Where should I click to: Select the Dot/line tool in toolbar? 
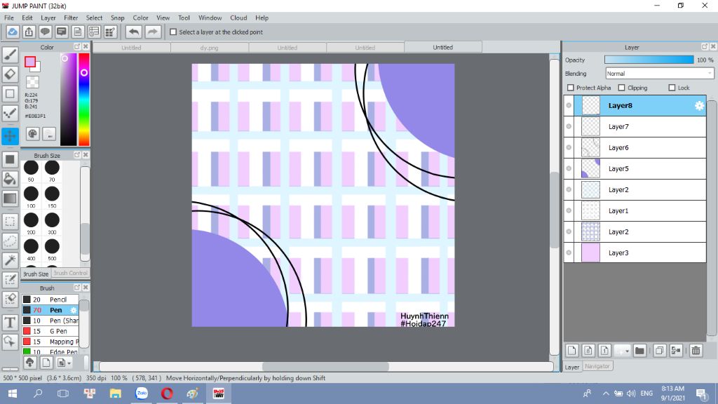point(10,113)
